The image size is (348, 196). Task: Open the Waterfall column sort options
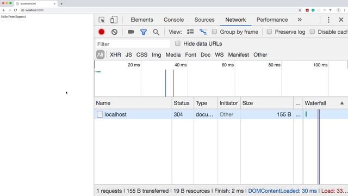[x=325, y=103]
